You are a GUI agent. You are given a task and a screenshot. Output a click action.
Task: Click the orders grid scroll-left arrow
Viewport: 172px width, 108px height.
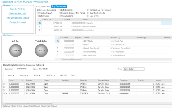[x=4, y=103]
